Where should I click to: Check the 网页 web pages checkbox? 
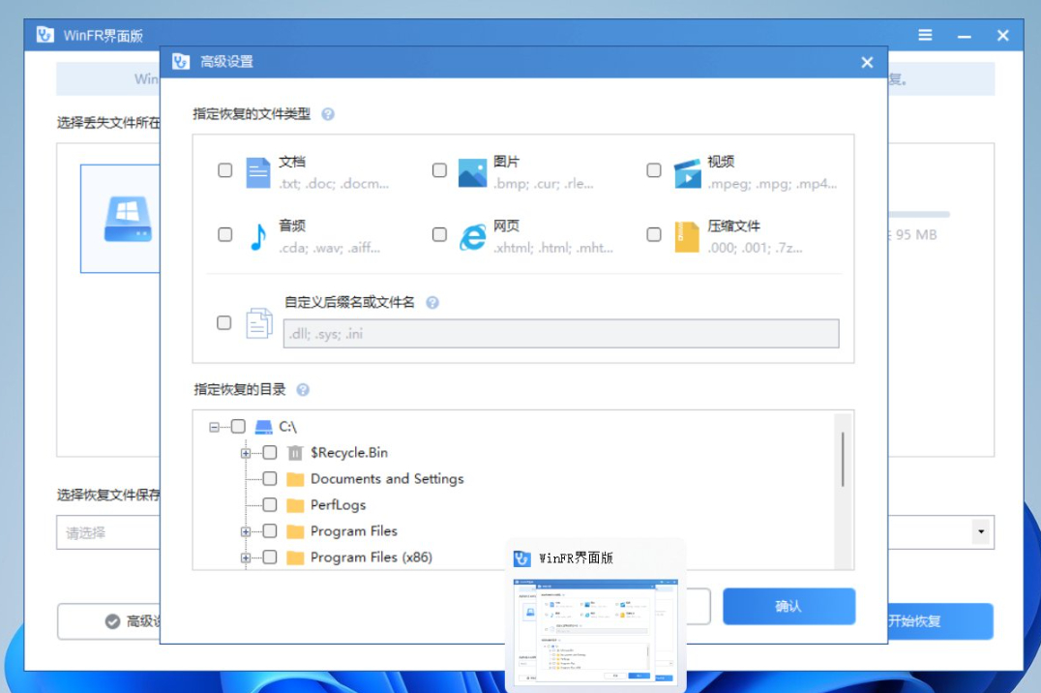pyautogui.click(x=439, y=234)
